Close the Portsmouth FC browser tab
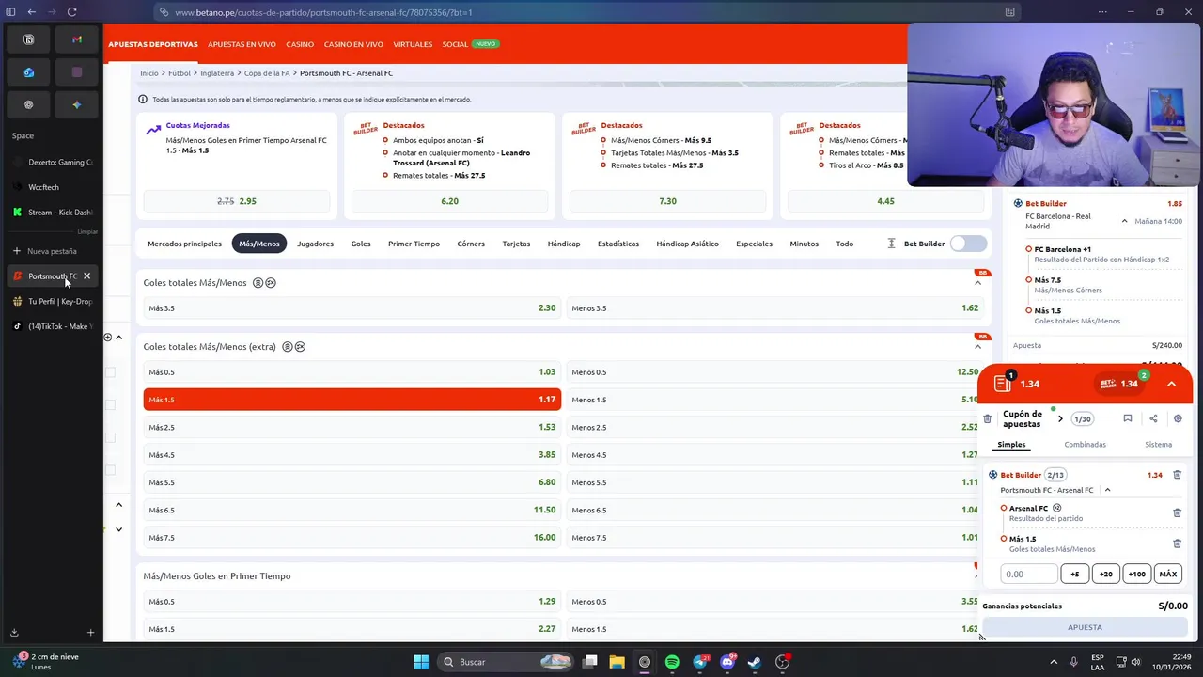Screen dimensions: 1203x677 pyautogui.click(x=86, y=276)
